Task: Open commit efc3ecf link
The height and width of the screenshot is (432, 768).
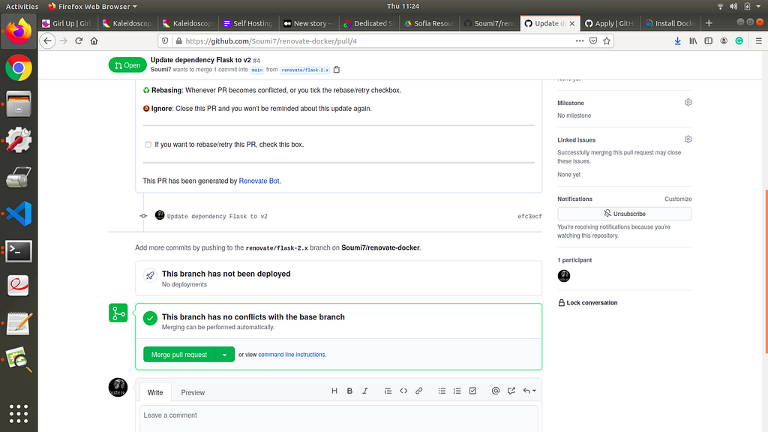Action: [529, 216]
